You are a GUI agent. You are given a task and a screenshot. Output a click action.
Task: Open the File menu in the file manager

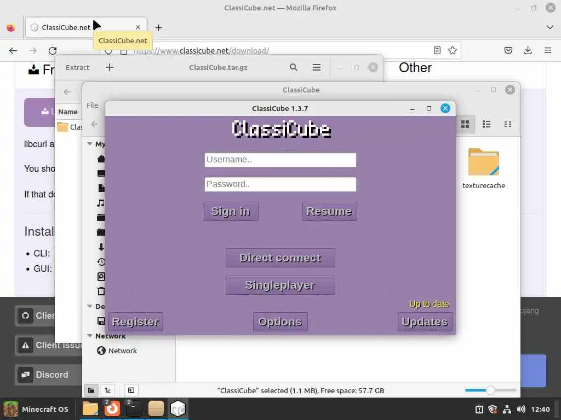point(92,106)
